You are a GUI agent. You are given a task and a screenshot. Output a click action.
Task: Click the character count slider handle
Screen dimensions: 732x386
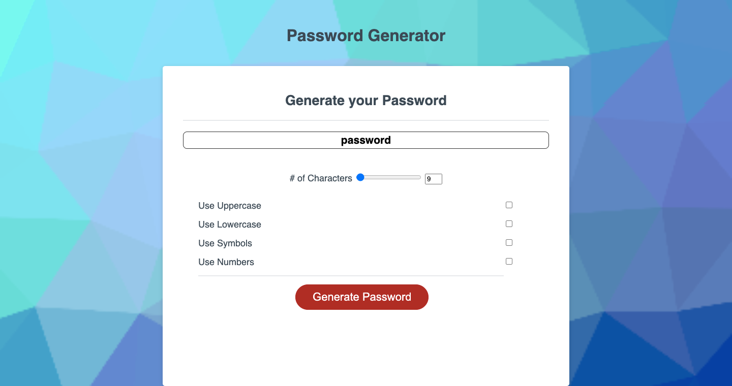pyautogui.click(x=360, y=177)
